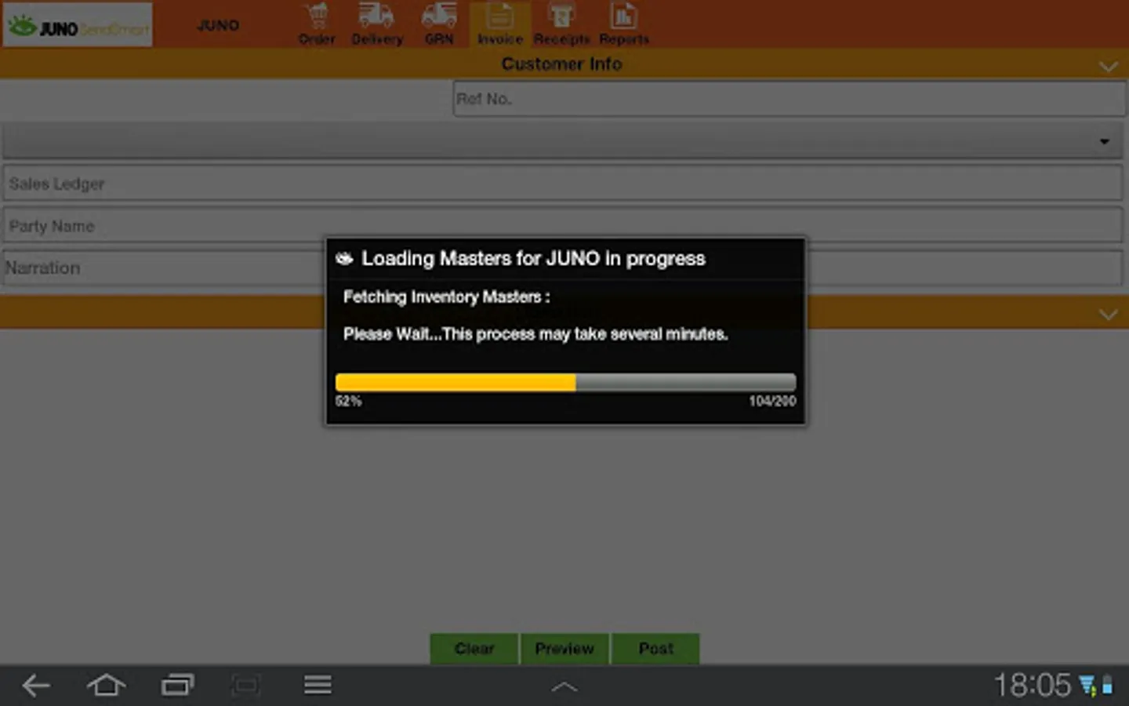Open the recent apps switcher
Viewport: 1129px width, 706px height.
click(x=177, y=686)
